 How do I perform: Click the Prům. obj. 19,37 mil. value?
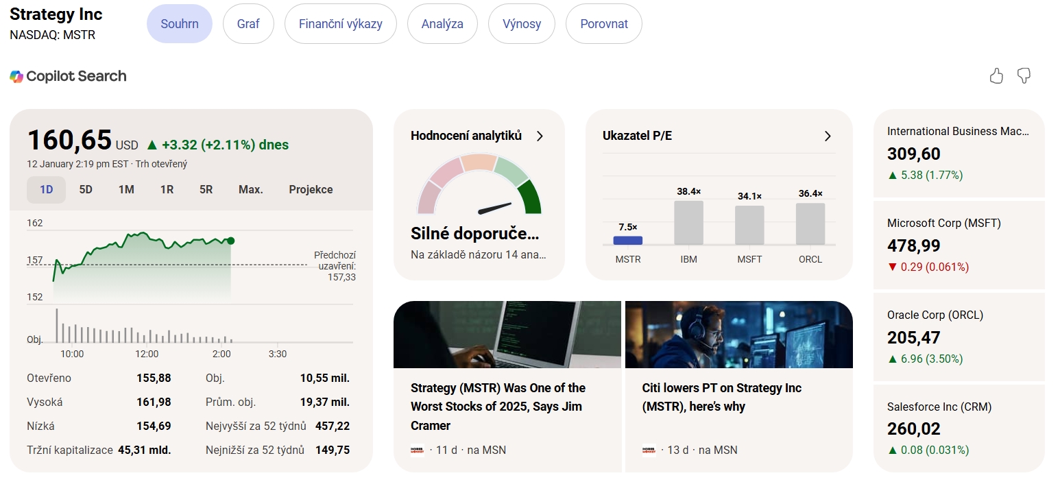point(325,402)
